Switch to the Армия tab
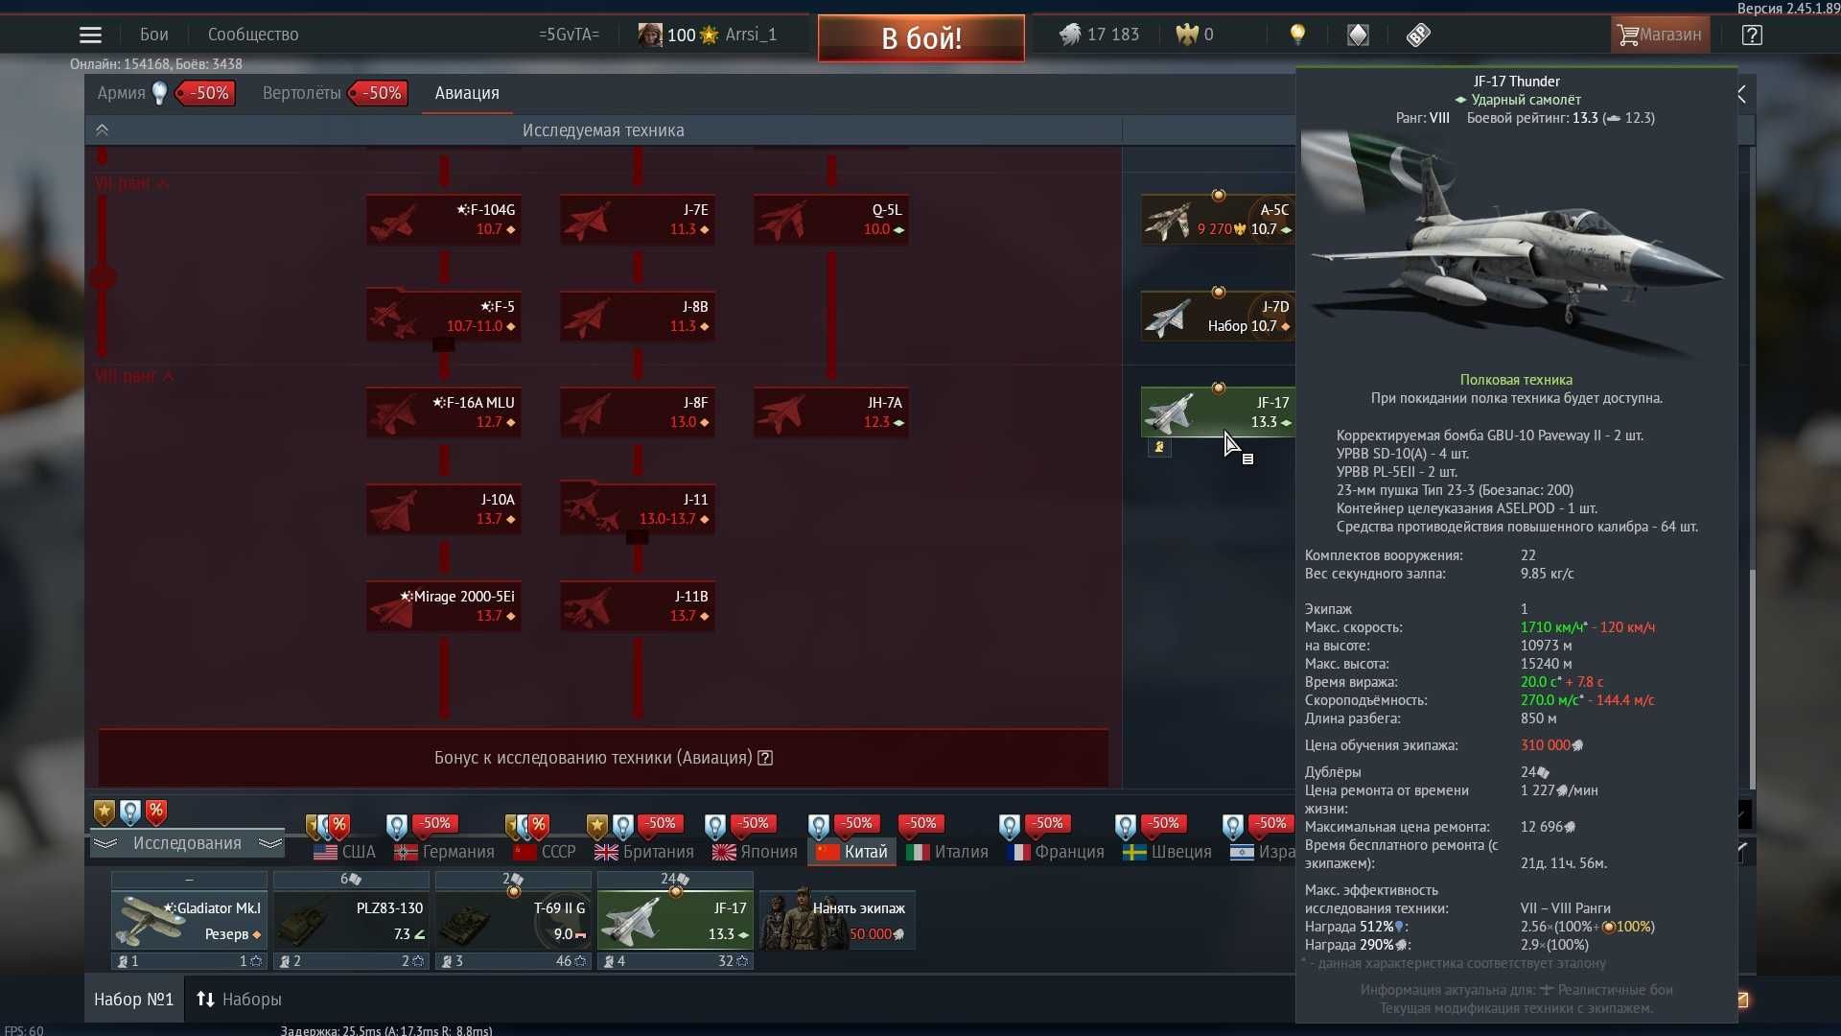The height and width of the screenshot is (1036, 1841). pyautogui.click(x=121, y=93)
